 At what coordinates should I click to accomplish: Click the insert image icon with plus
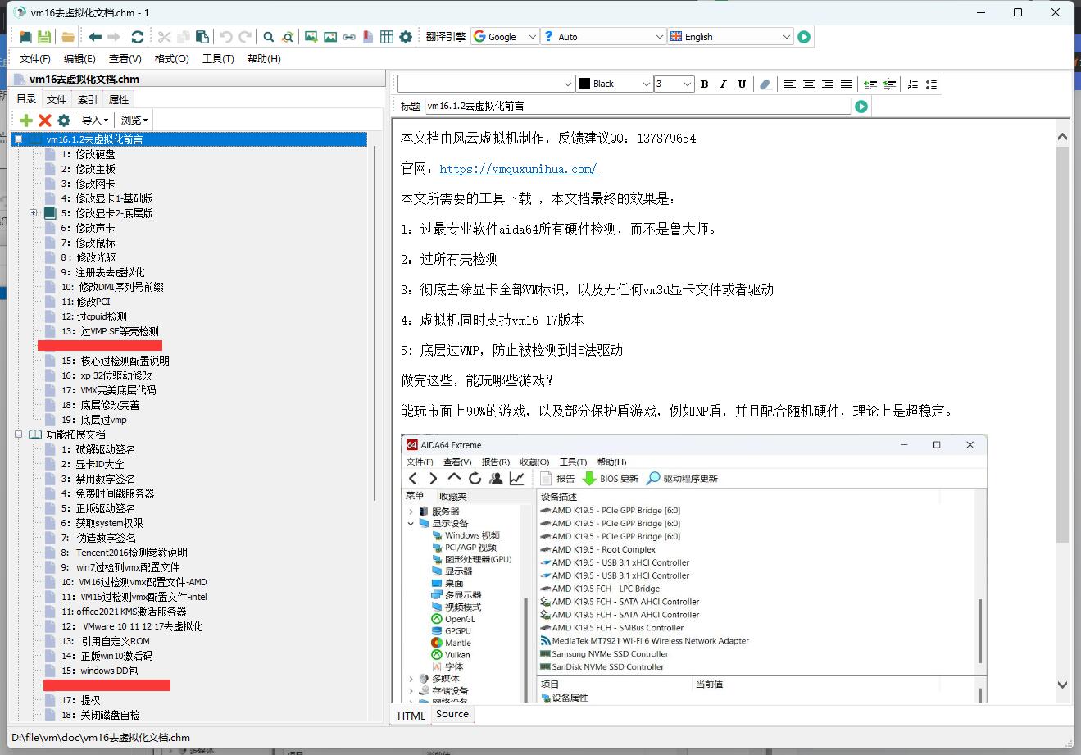tap(311, 37)
